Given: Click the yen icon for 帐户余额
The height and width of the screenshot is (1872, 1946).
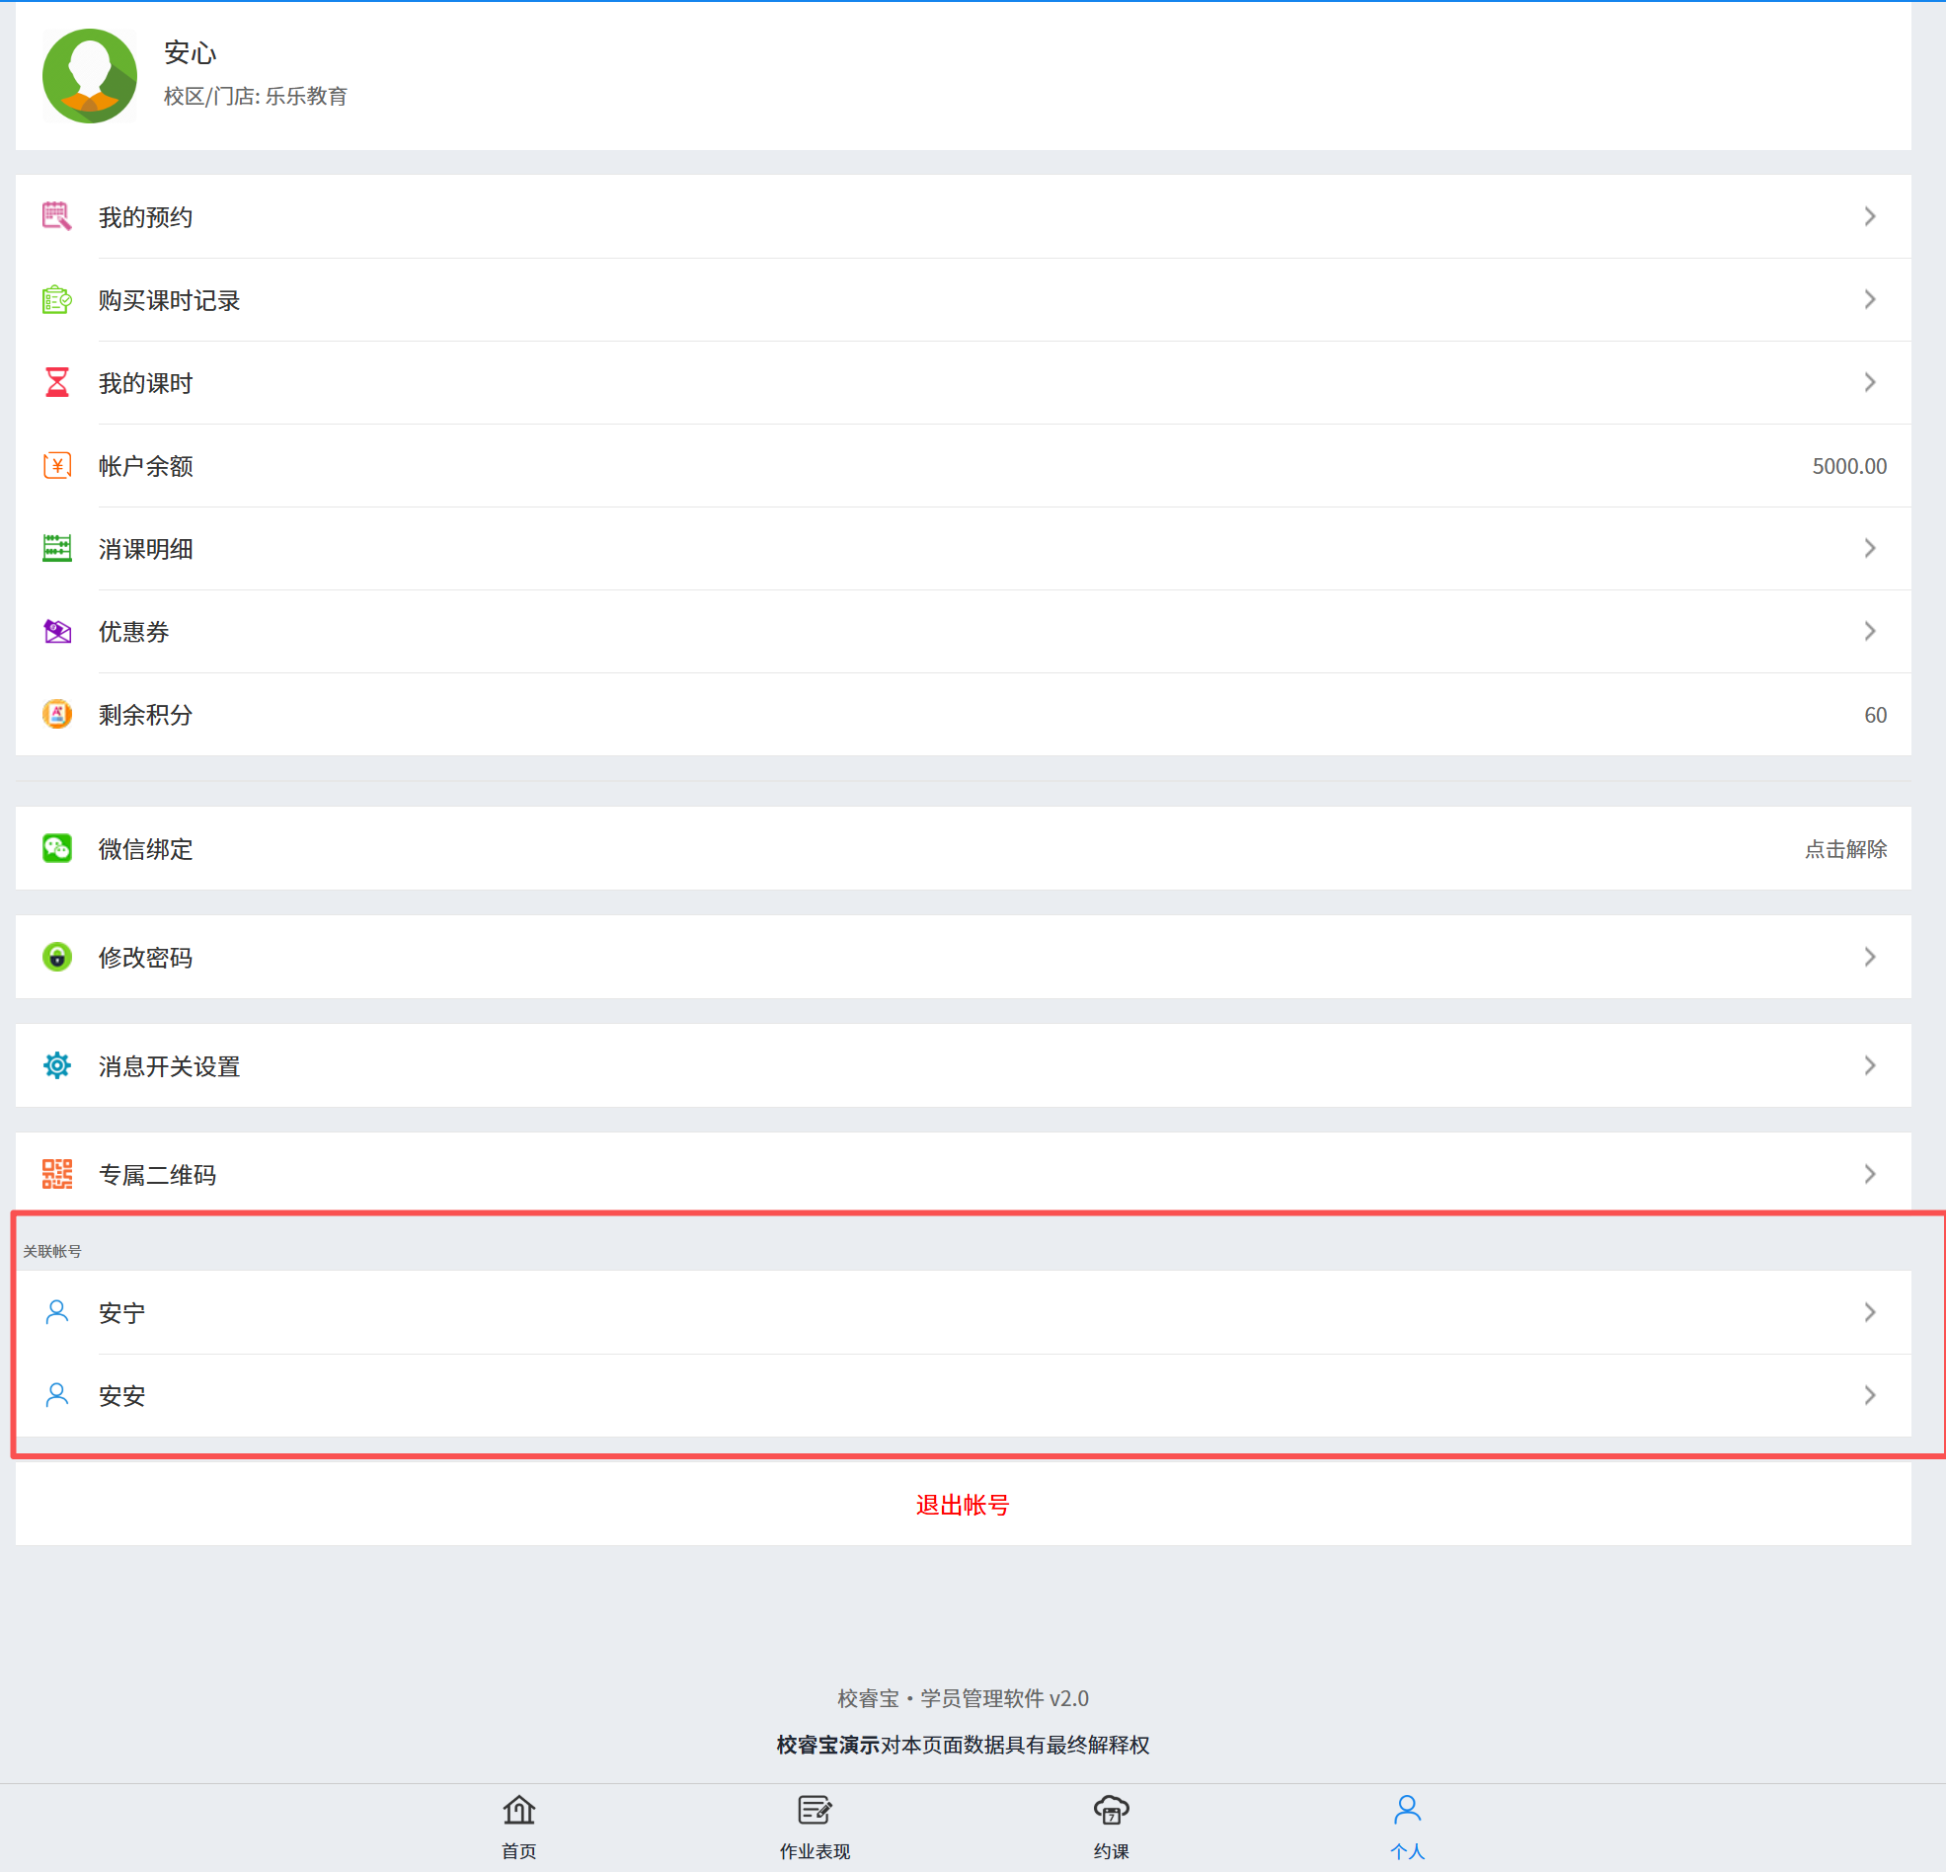Looking at the screenshot, I should point(56,465).
